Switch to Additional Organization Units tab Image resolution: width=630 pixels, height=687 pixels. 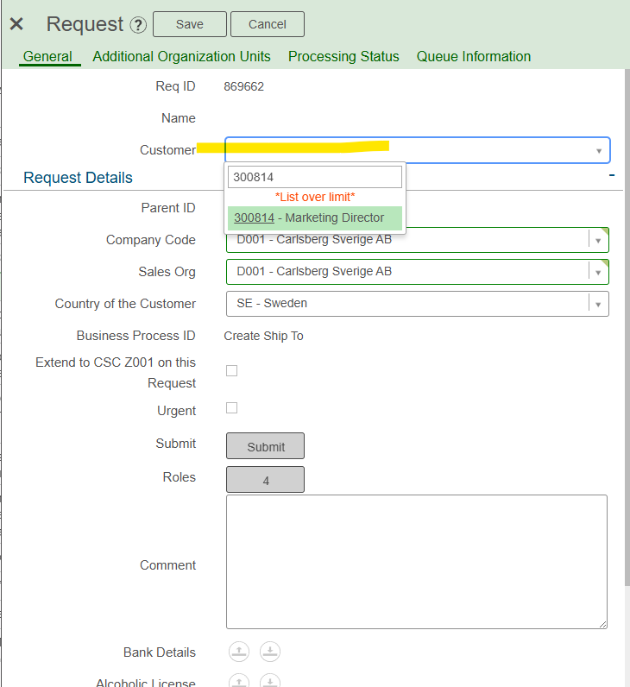point(181,57)
